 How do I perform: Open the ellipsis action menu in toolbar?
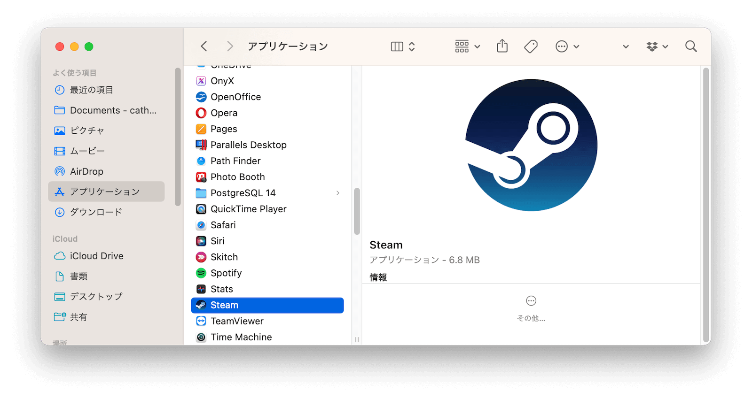[567, 46]
